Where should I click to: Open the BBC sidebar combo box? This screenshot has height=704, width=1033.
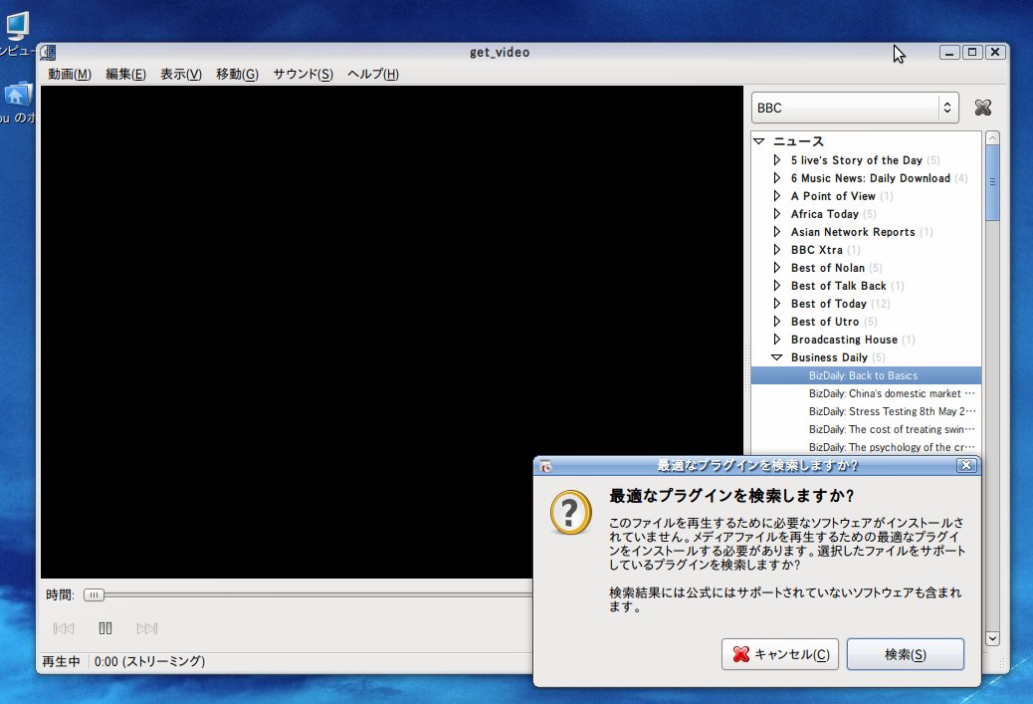click(855, 108)
